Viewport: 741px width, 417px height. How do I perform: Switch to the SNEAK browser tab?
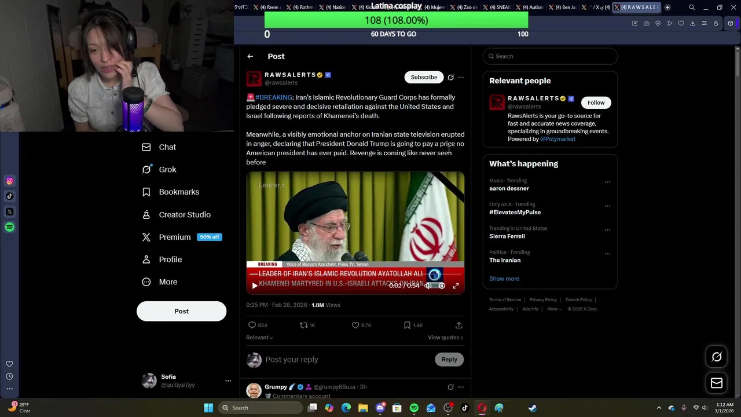pos(498,7)
